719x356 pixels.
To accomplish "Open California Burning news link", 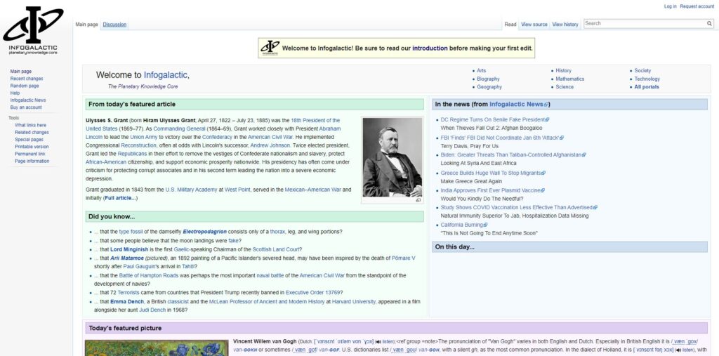I will (462, 225).
